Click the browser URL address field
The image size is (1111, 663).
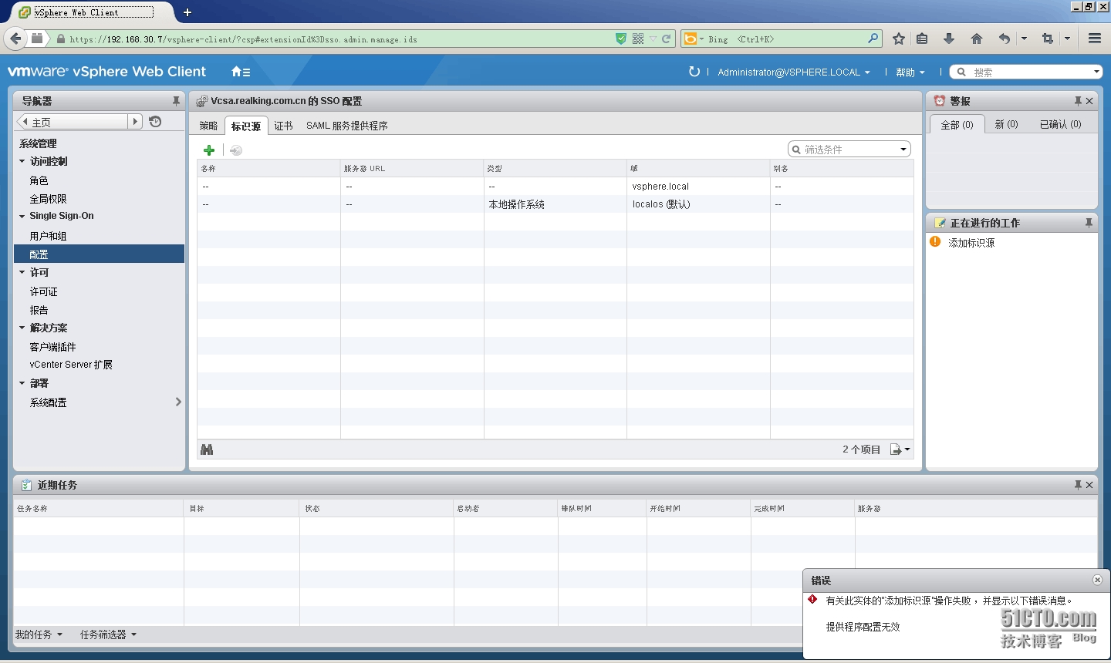tap(339, 39)
